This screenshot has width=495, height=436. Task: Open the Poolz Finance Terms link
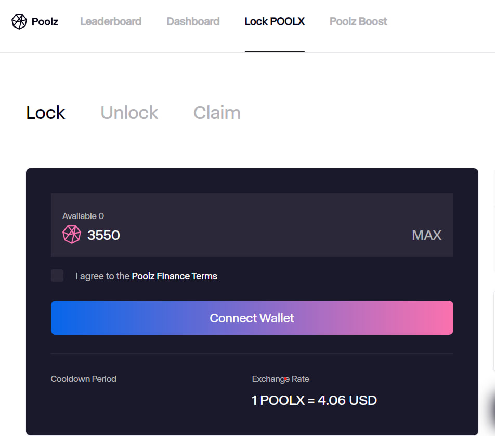[175, 276]
